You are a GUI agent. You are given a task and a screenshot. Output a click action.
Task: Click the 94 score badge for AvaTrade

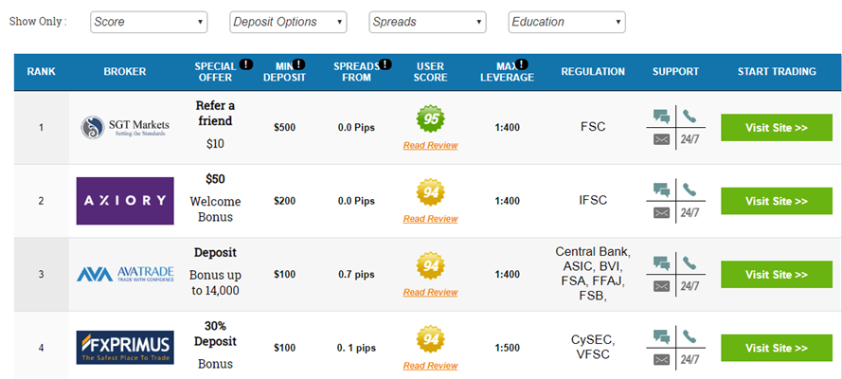(431, 266)
